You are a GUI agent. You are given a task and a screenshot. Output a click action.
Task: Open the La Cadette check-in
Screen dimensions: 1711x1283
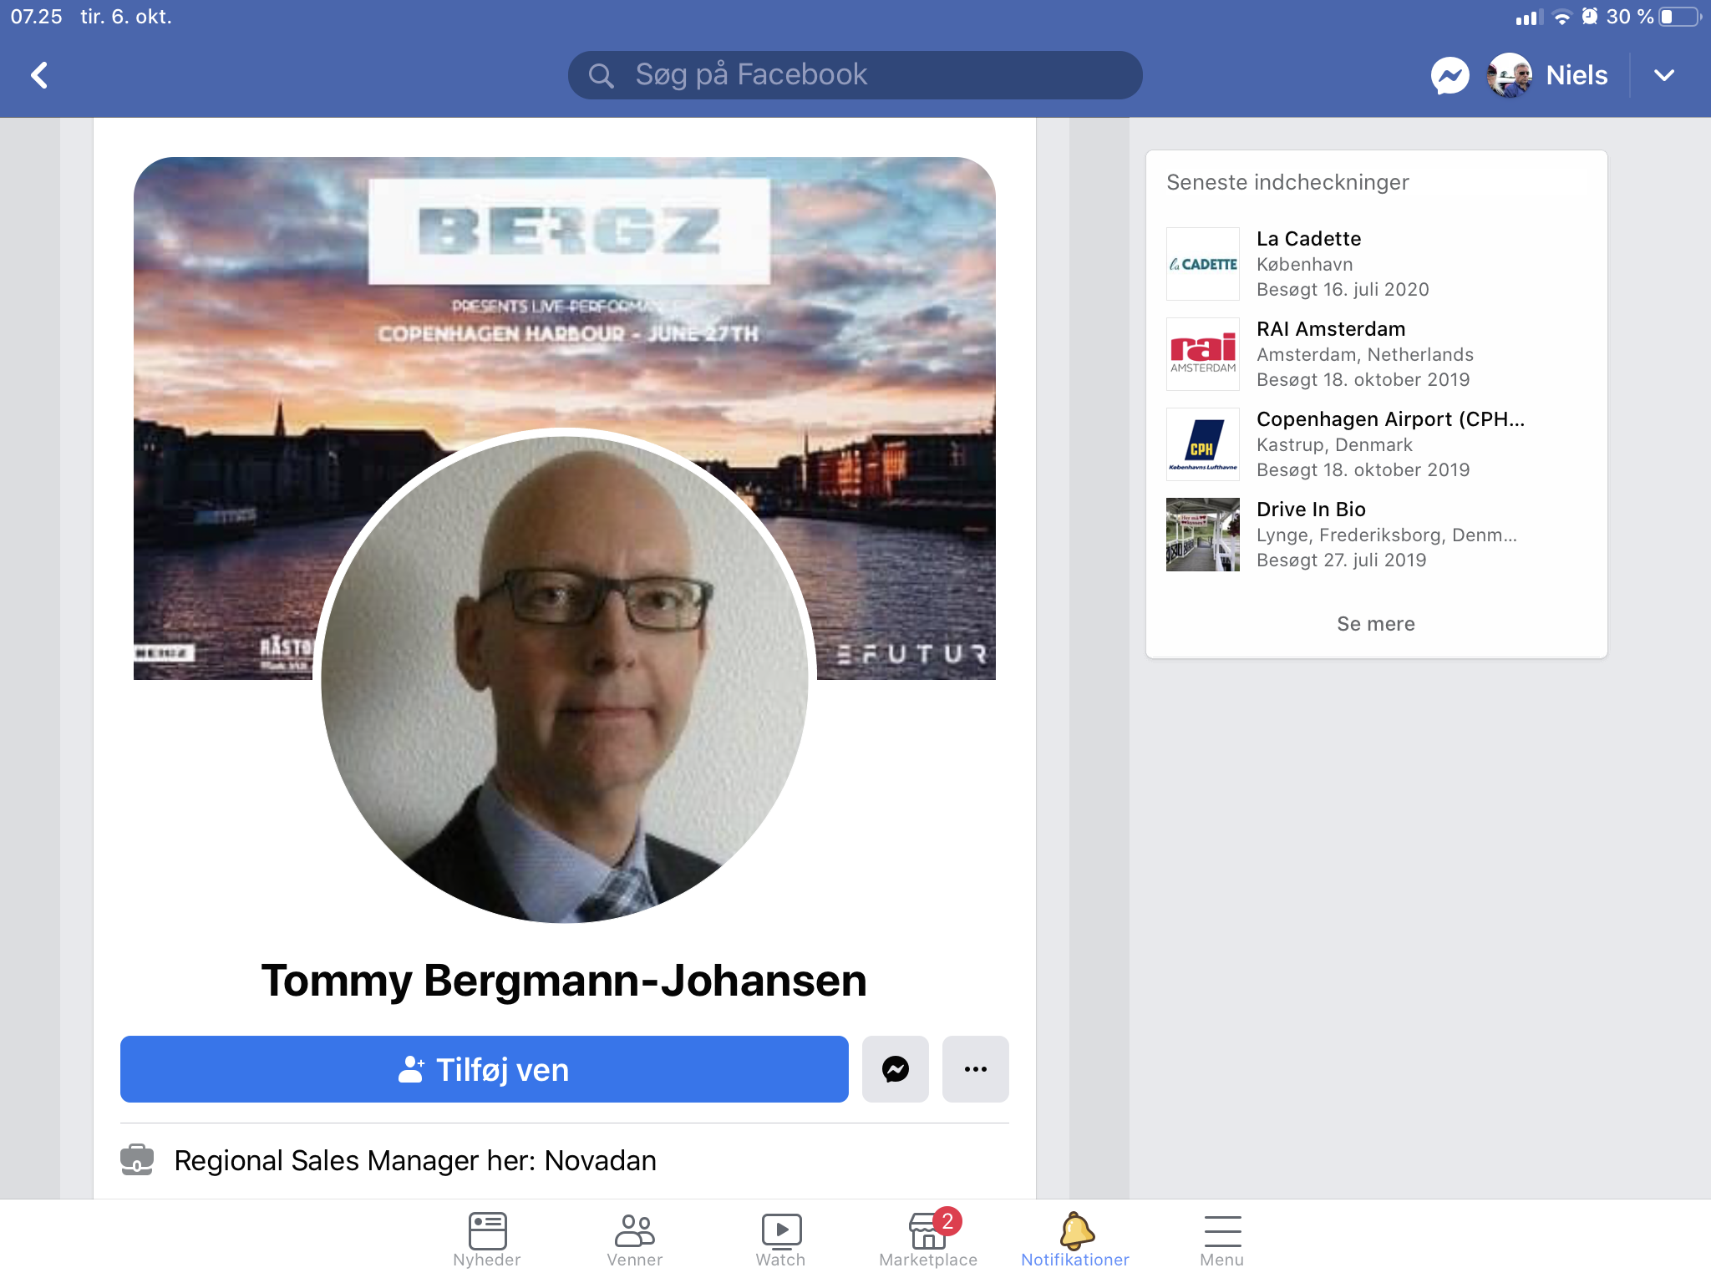pyautogui.click(x=1307, y=239)
